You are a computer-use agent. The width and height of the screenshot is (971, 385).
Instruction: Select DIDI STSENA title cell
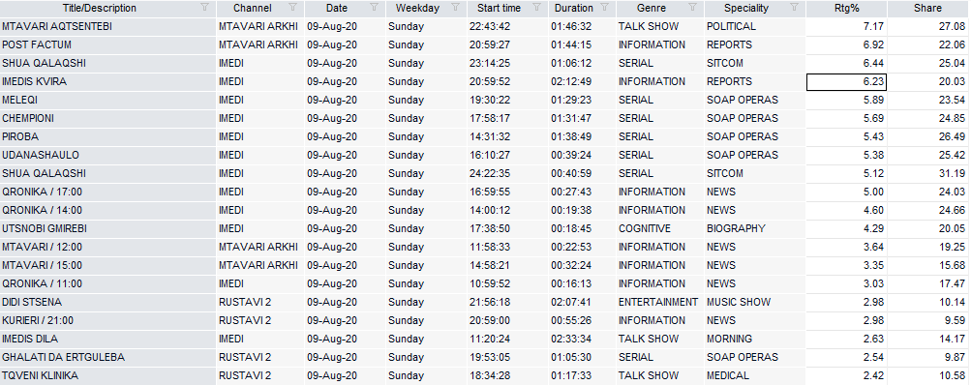pos(107,302)
